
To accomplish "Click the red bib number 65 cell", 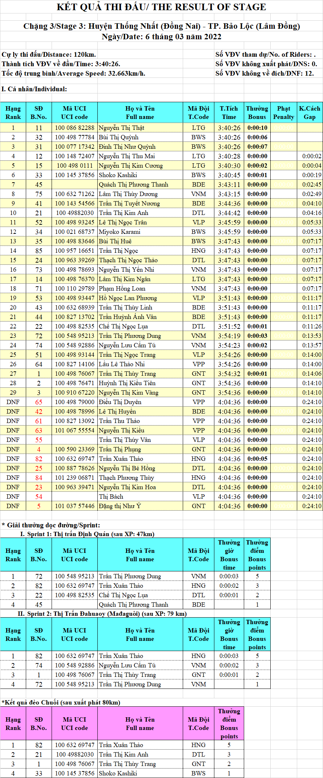I will (39, 402).
